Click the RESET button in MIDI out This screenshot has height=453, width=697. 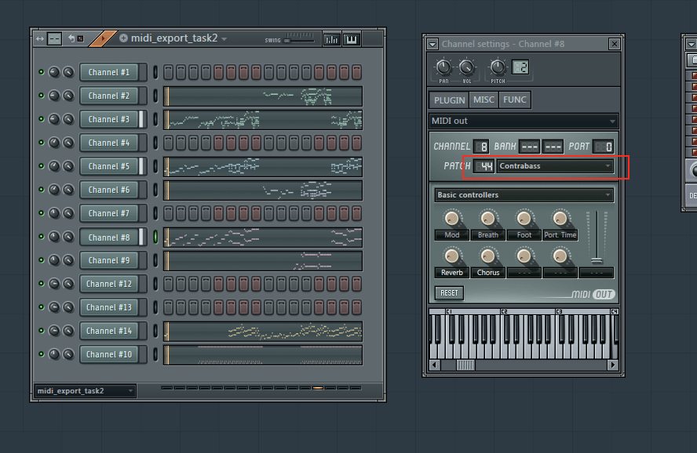449,293
